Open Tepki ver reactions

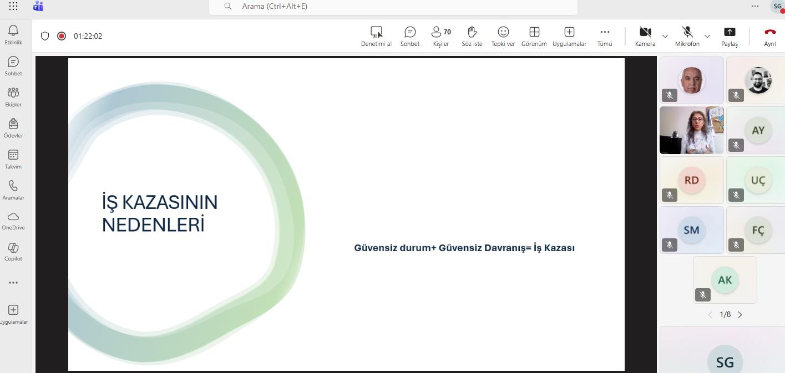(x=503, y=36)
